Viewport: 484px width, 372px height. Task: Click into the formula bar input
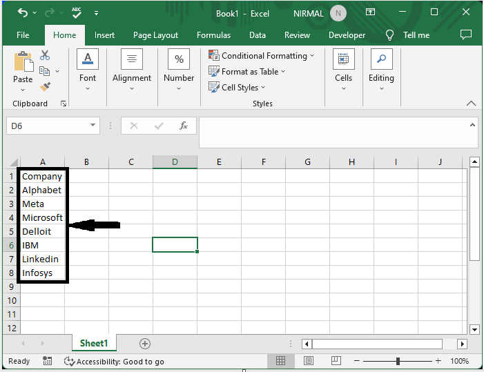point(335,133)
